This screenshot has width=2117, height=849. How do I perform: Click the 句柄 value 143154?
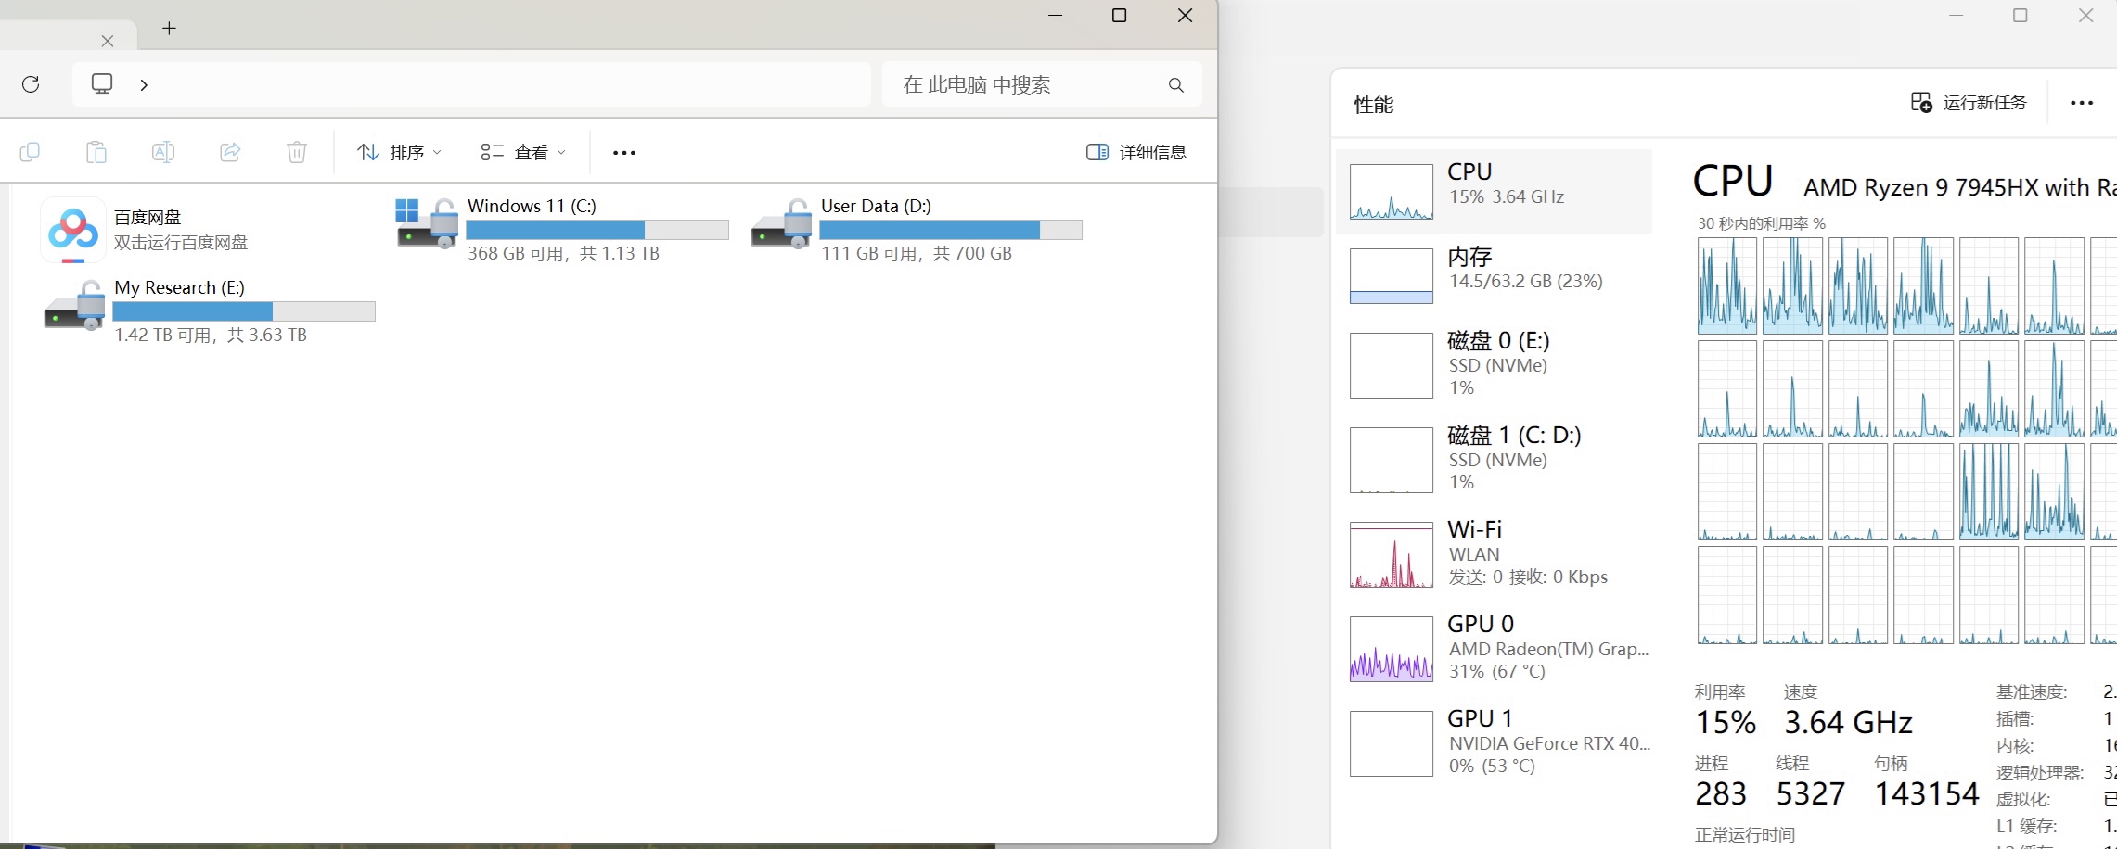click(1927, 793)
